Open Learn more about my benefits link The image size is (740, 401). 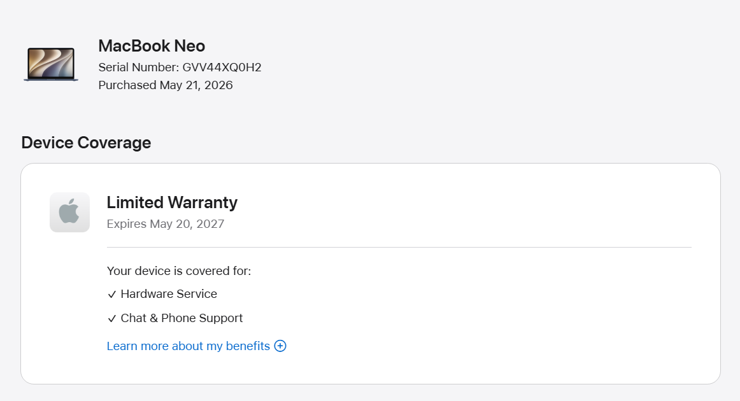(196, 346)
